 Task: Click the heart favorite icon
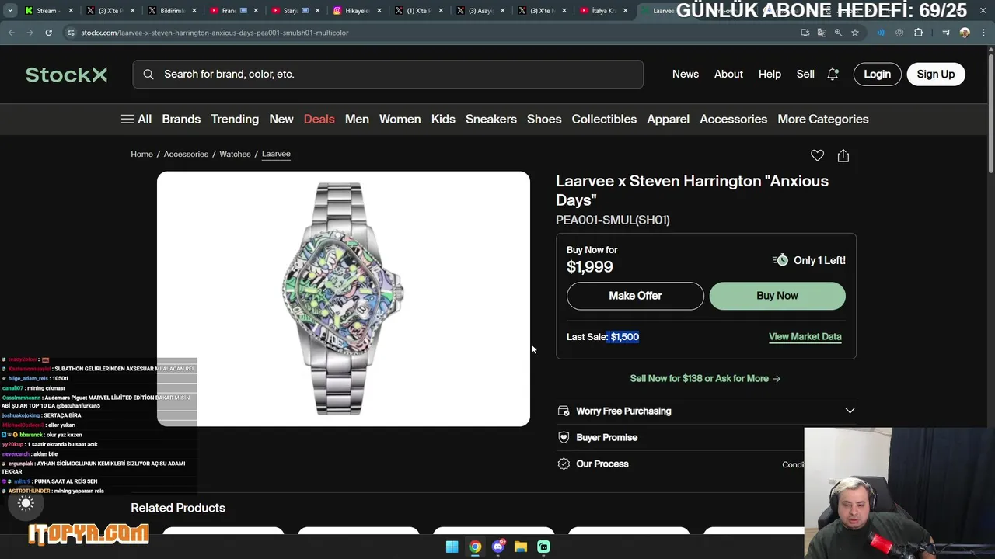(817, 155)
